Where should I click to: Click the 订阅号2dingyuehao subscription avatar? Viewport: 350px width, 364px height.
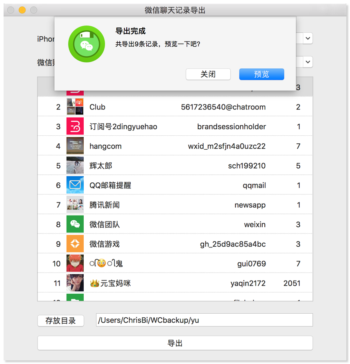75,126
